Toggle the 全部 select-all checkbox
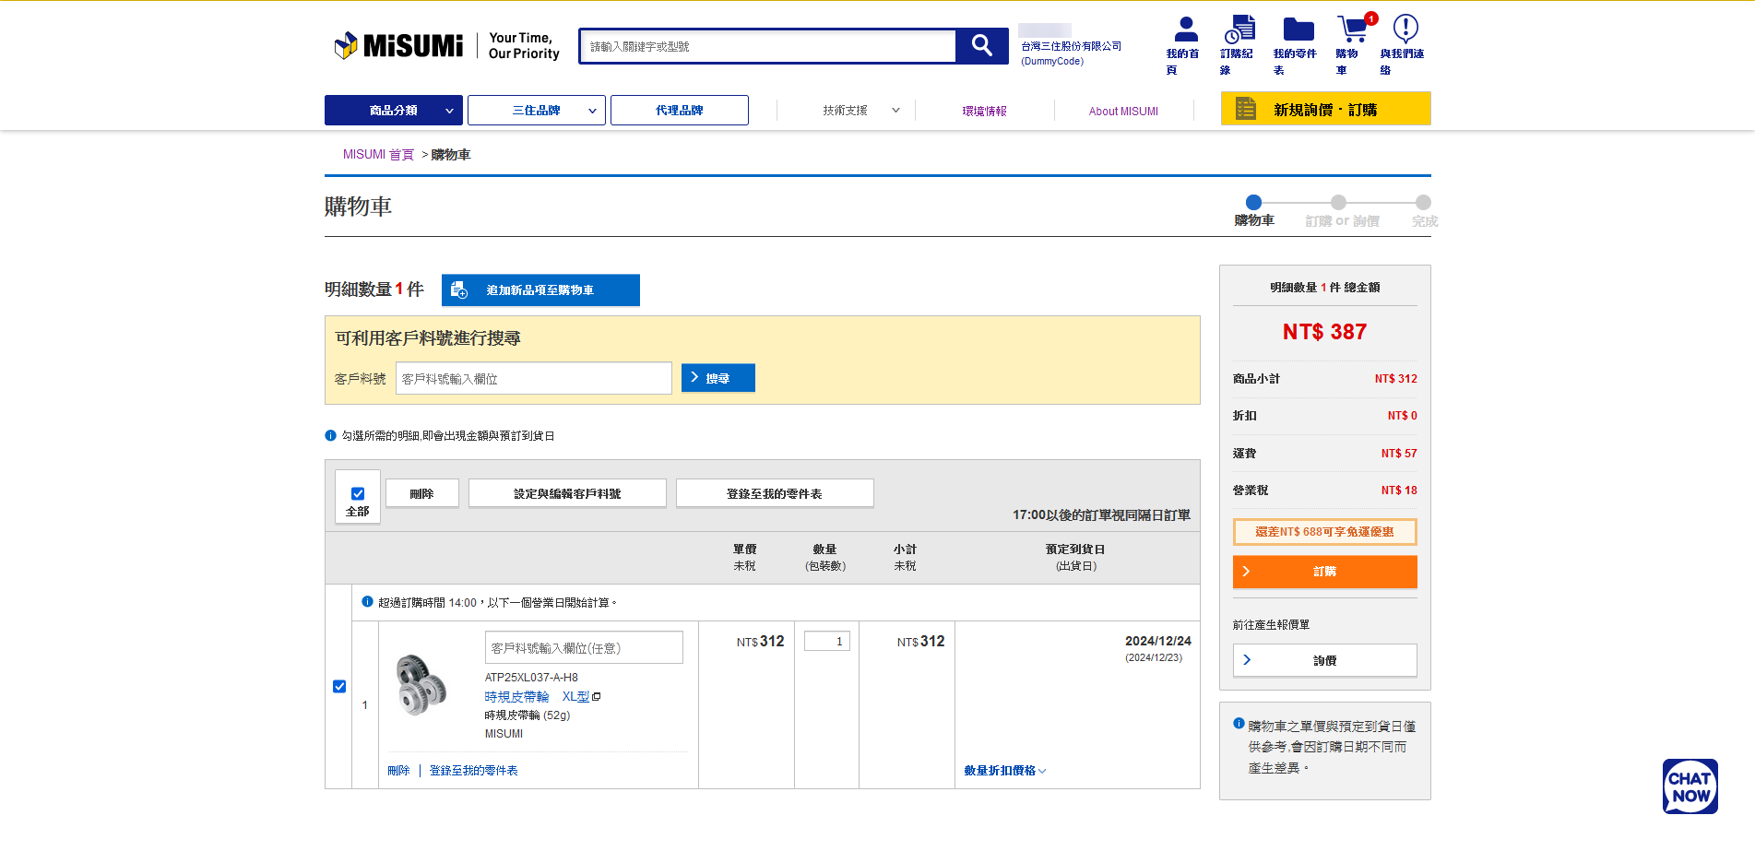 coord(358,494)
